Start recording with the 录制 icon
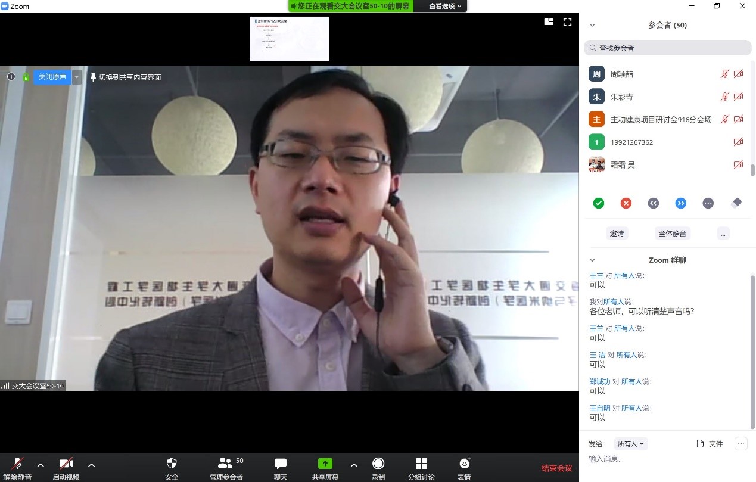Image resolution: width=756 pixels, height=482 pixels. point(378,464)
